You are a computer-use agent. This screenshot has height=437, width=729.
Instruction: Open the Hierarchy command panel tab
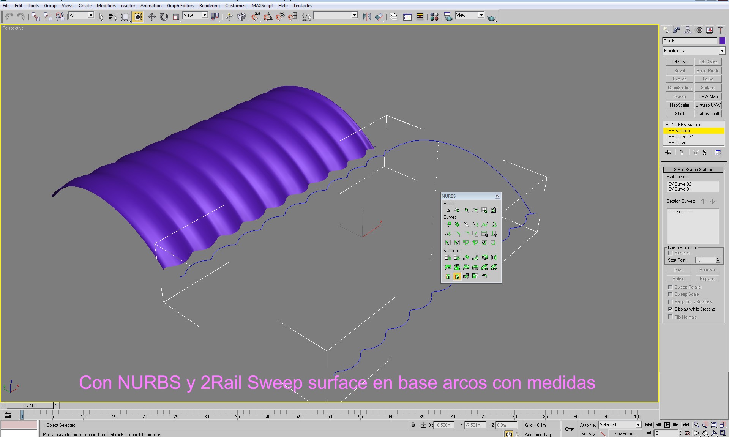tap(688, 30)
